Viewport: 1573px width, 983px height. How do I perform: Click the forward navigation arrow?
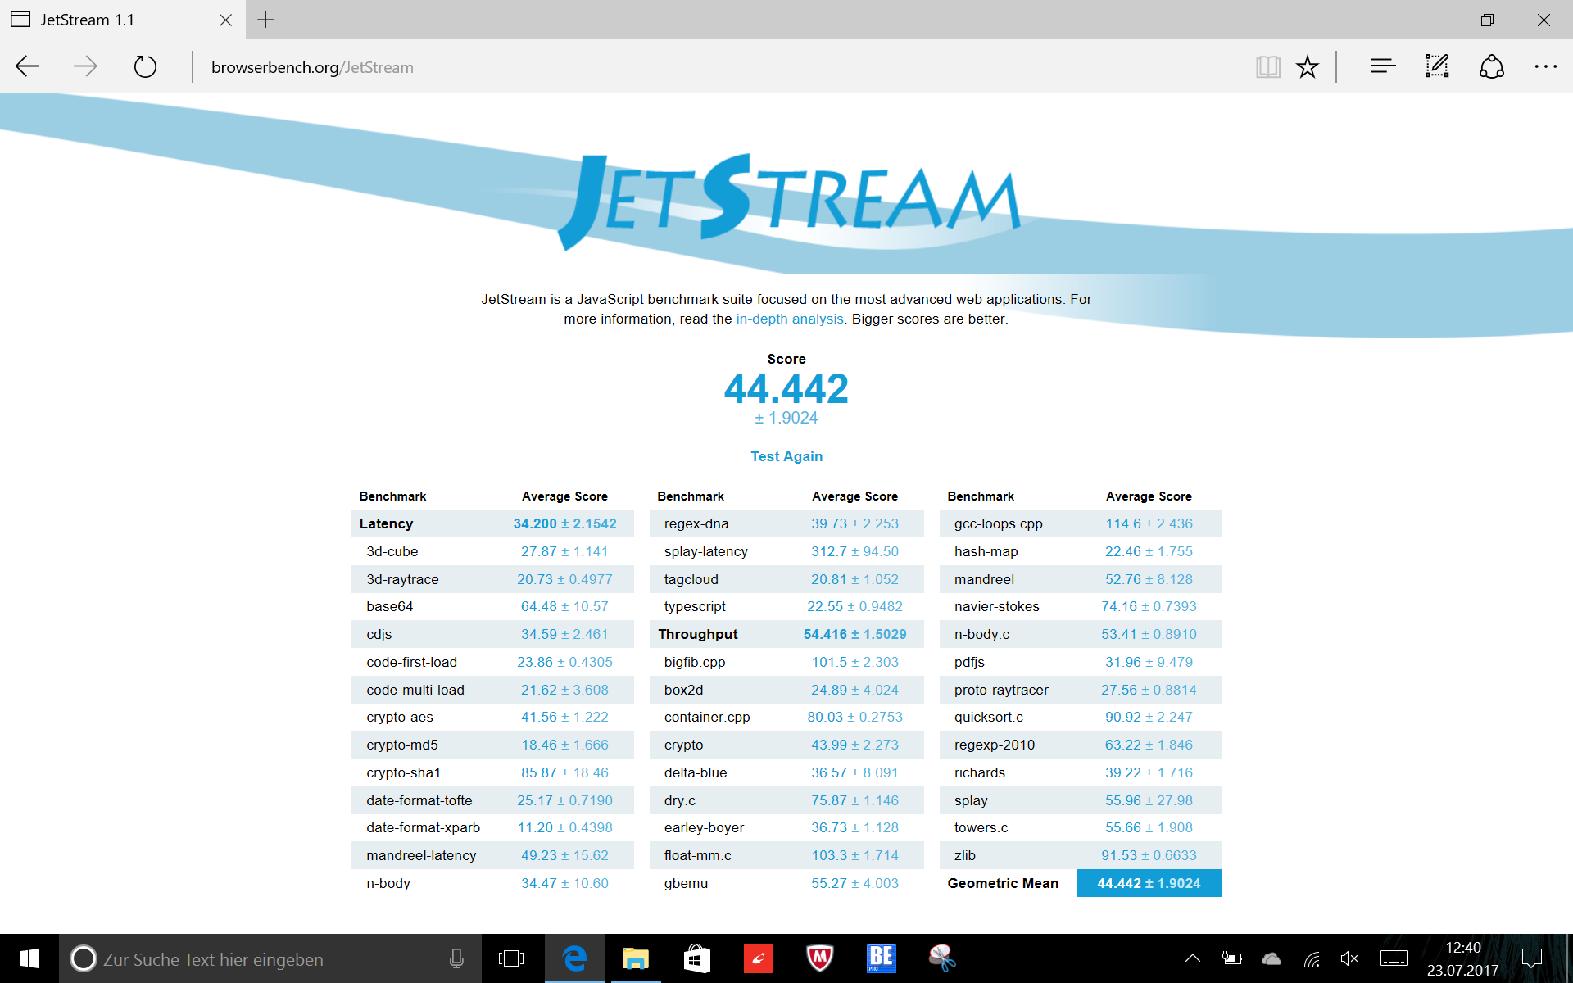pos(85,66)
